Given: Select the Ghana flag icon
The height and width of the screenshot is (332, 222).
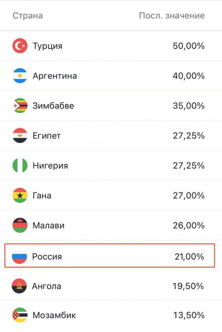Looking at the screenshot, I should click(x=20, y=195).
